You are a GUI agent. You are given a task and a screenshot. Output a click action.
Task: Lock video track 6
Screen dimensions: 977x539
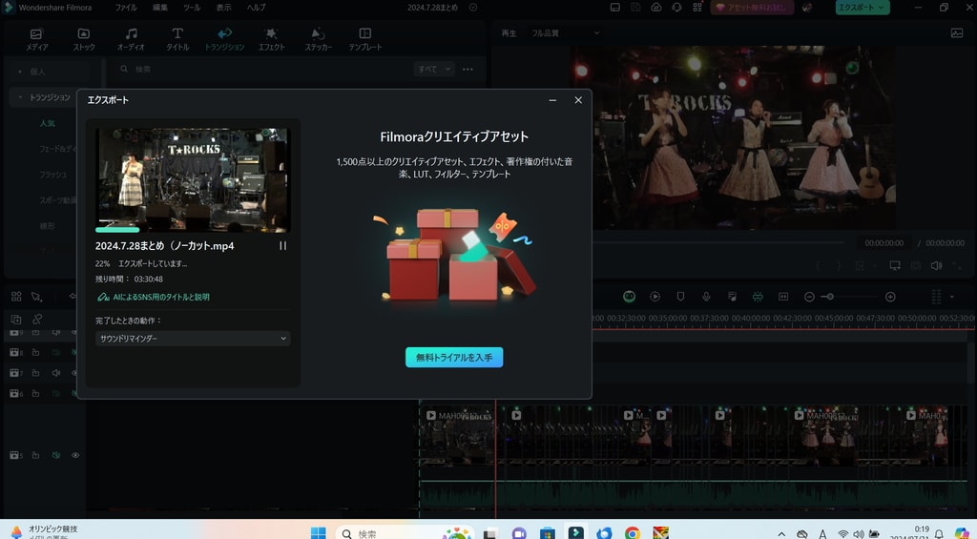pos(35,393)
